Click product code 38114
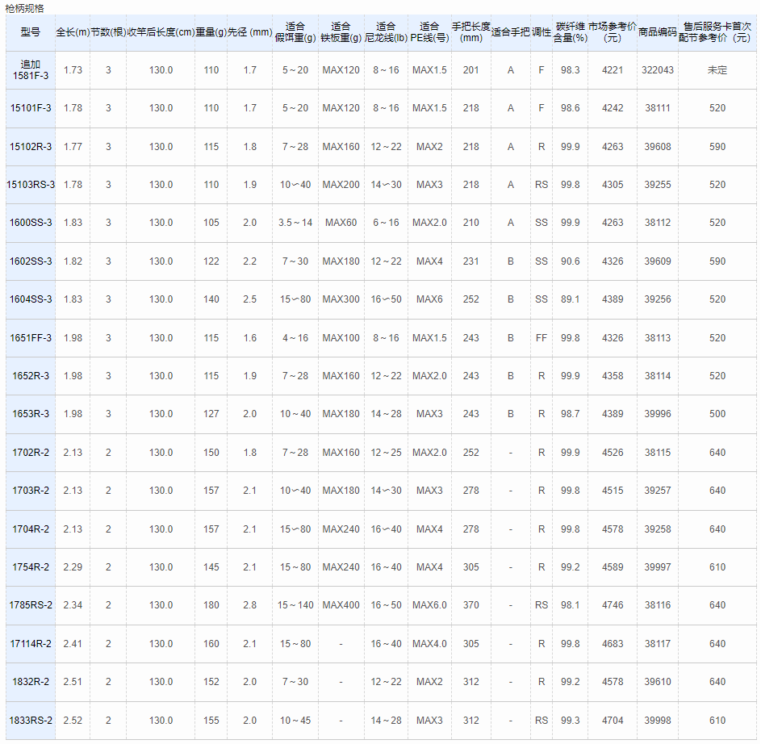This screenshot has height=744, width=782. click(x=658, y=376)
